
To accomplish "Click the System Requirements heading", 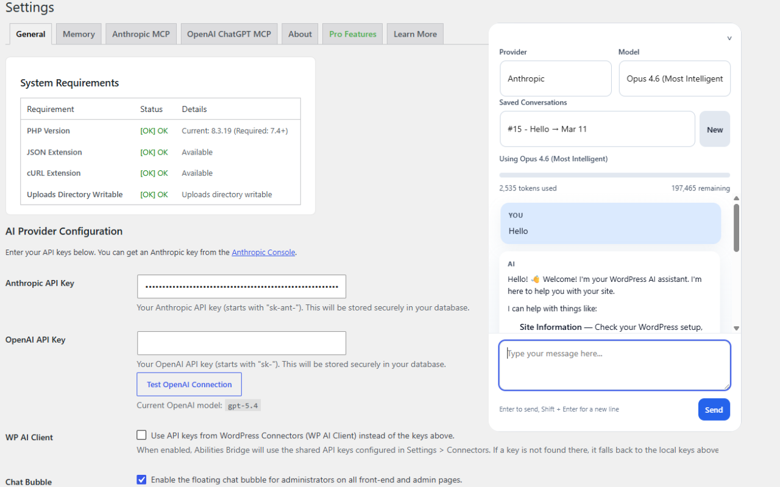I will pyautogui.click(x=69, y=83).
